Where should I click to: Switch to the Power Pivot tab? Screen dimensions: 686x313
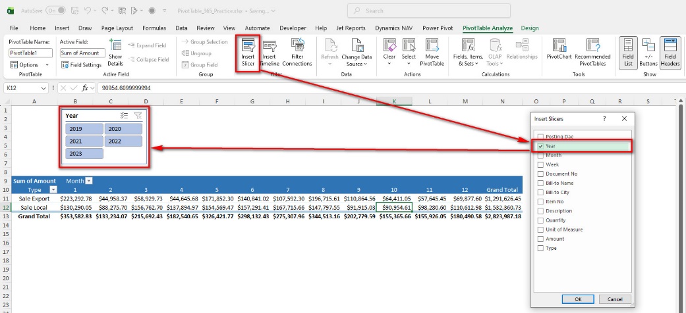[x=438, y=28]
